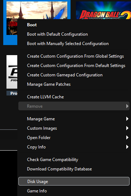Create Custom Configuration From Global Settings
Image resolution: width=131 pixels, height=196 pixels.
point(74,56)
